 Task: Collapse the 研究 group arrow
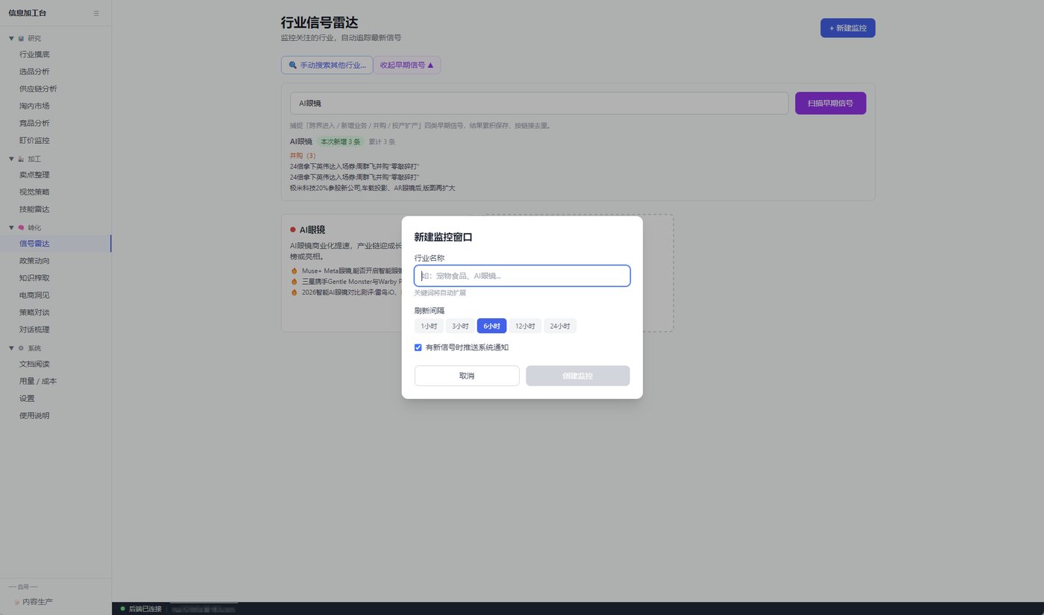[11, 38]
